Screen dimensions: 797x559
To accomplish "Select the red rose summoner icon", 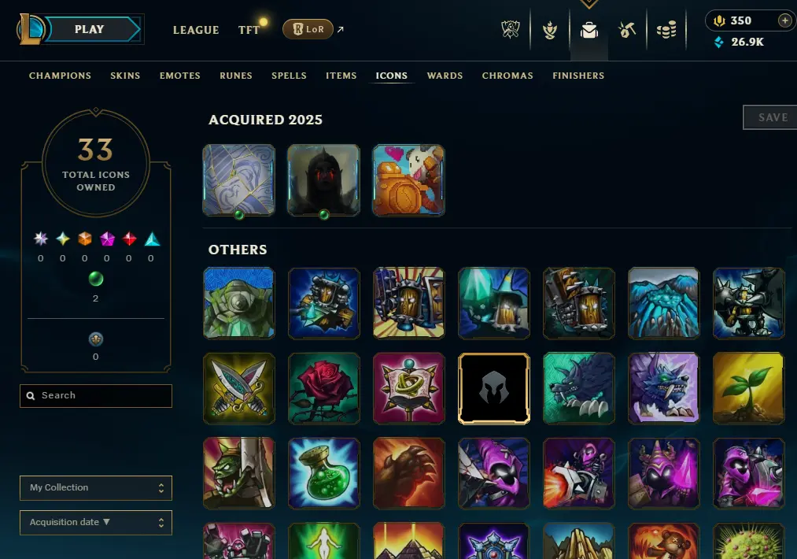I will point(323,389).
